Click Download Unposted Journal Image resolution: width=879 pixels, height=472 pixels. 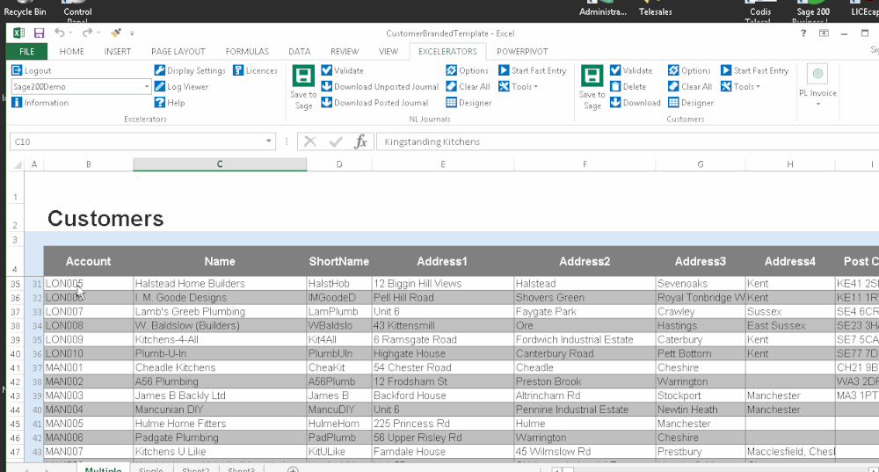380,87
